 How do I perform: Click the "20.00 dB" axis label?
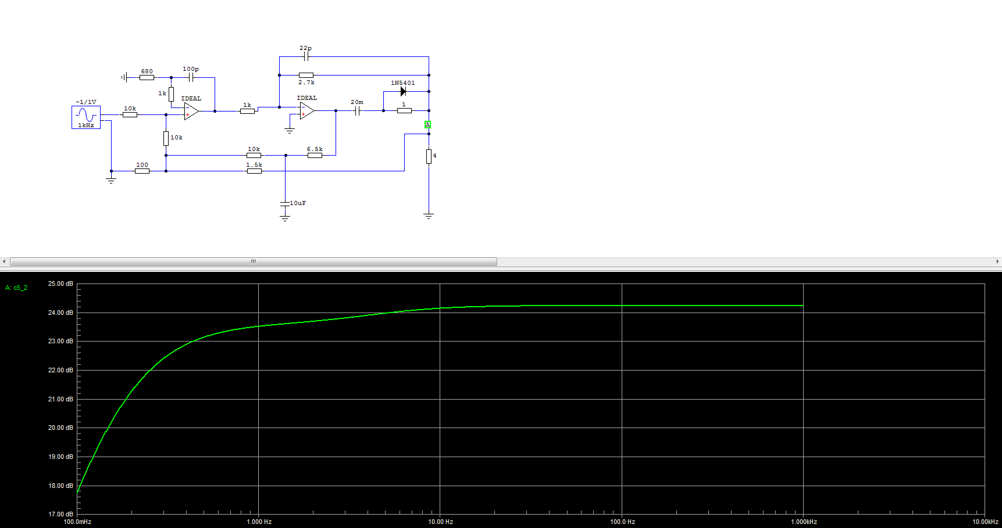click(x=60, y=428)
